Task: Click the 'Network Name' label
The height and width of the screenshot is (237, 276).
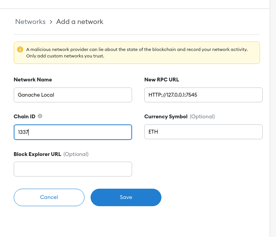Action: pyautogui.click(x=33, y=80)
